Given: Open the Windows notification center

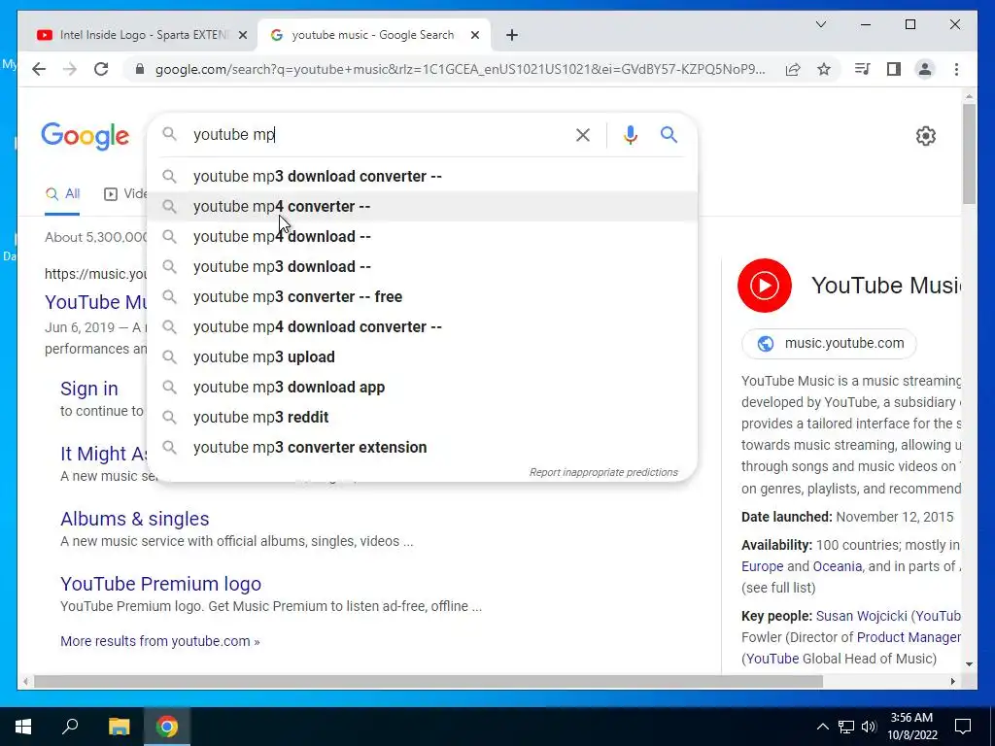Looking at the screenshot, I should click(963, 727).
